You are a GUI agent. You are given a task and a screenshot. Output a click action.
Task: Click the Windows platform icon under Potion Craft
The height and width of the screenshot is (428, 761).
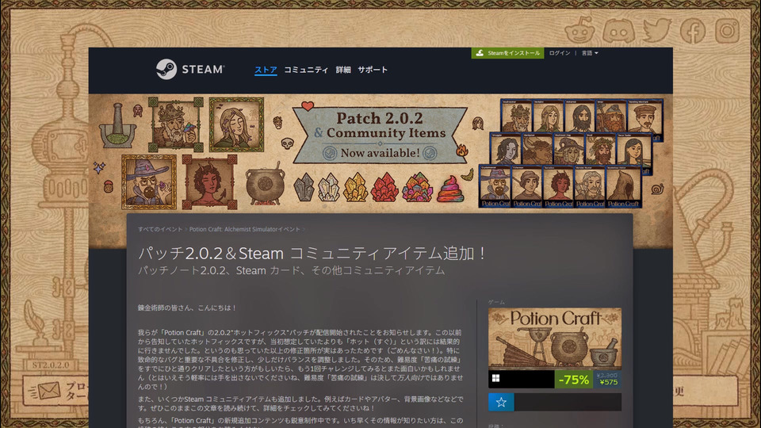click(x=495, y=378)
